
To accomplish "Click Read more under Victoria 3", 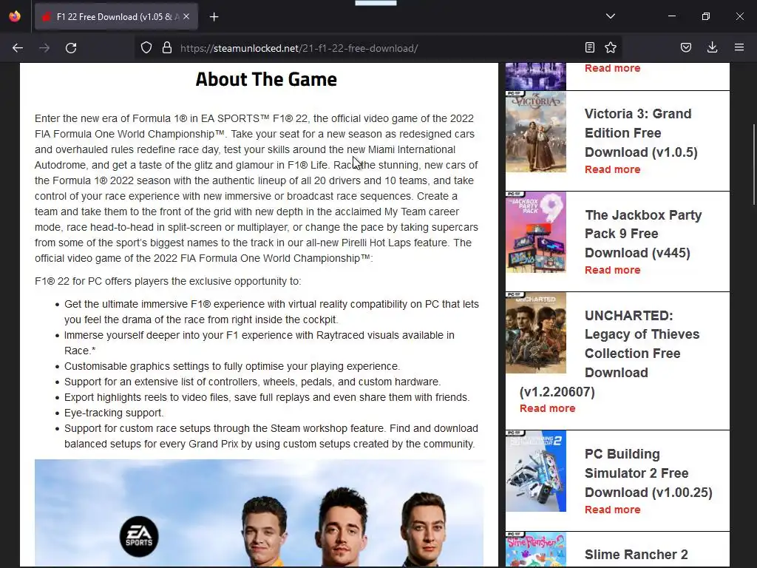I will 612,169.
